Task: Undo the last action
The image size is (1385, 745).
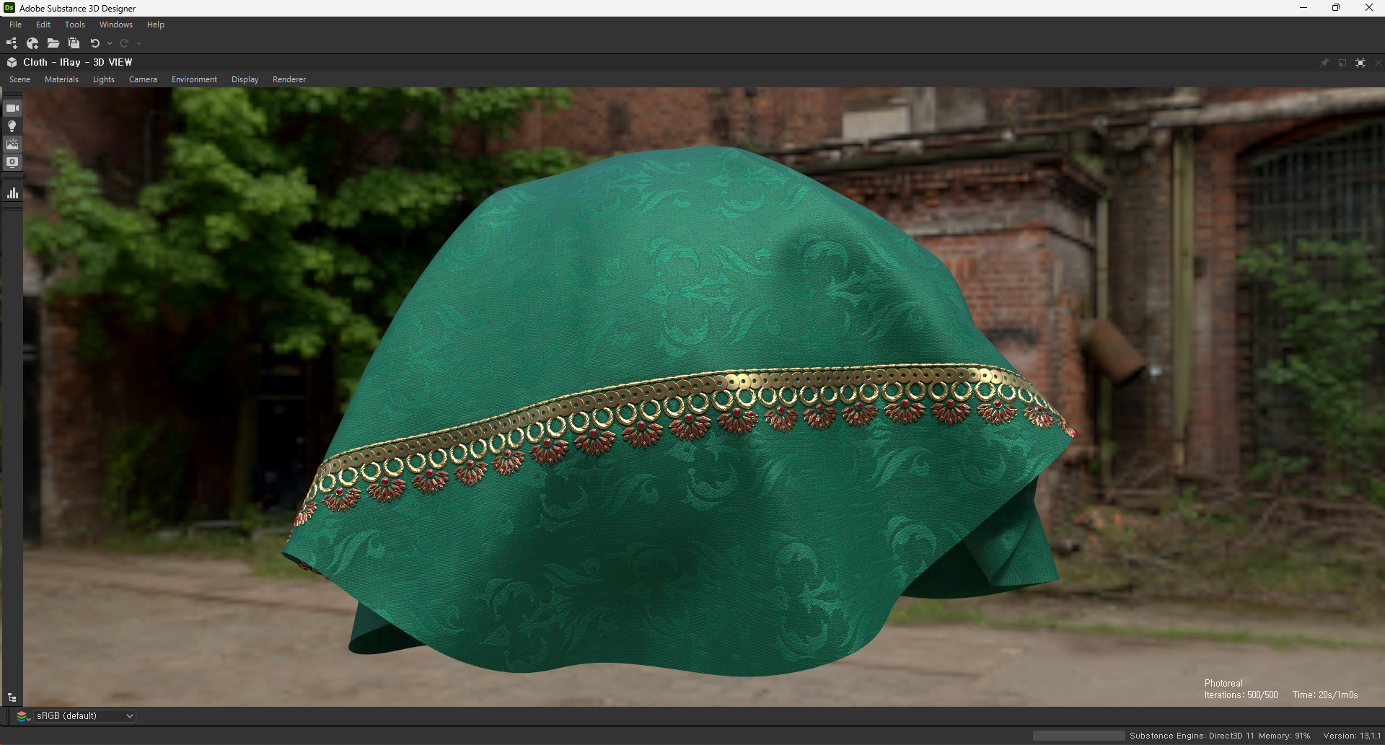Action: click(x=94, y=43)
